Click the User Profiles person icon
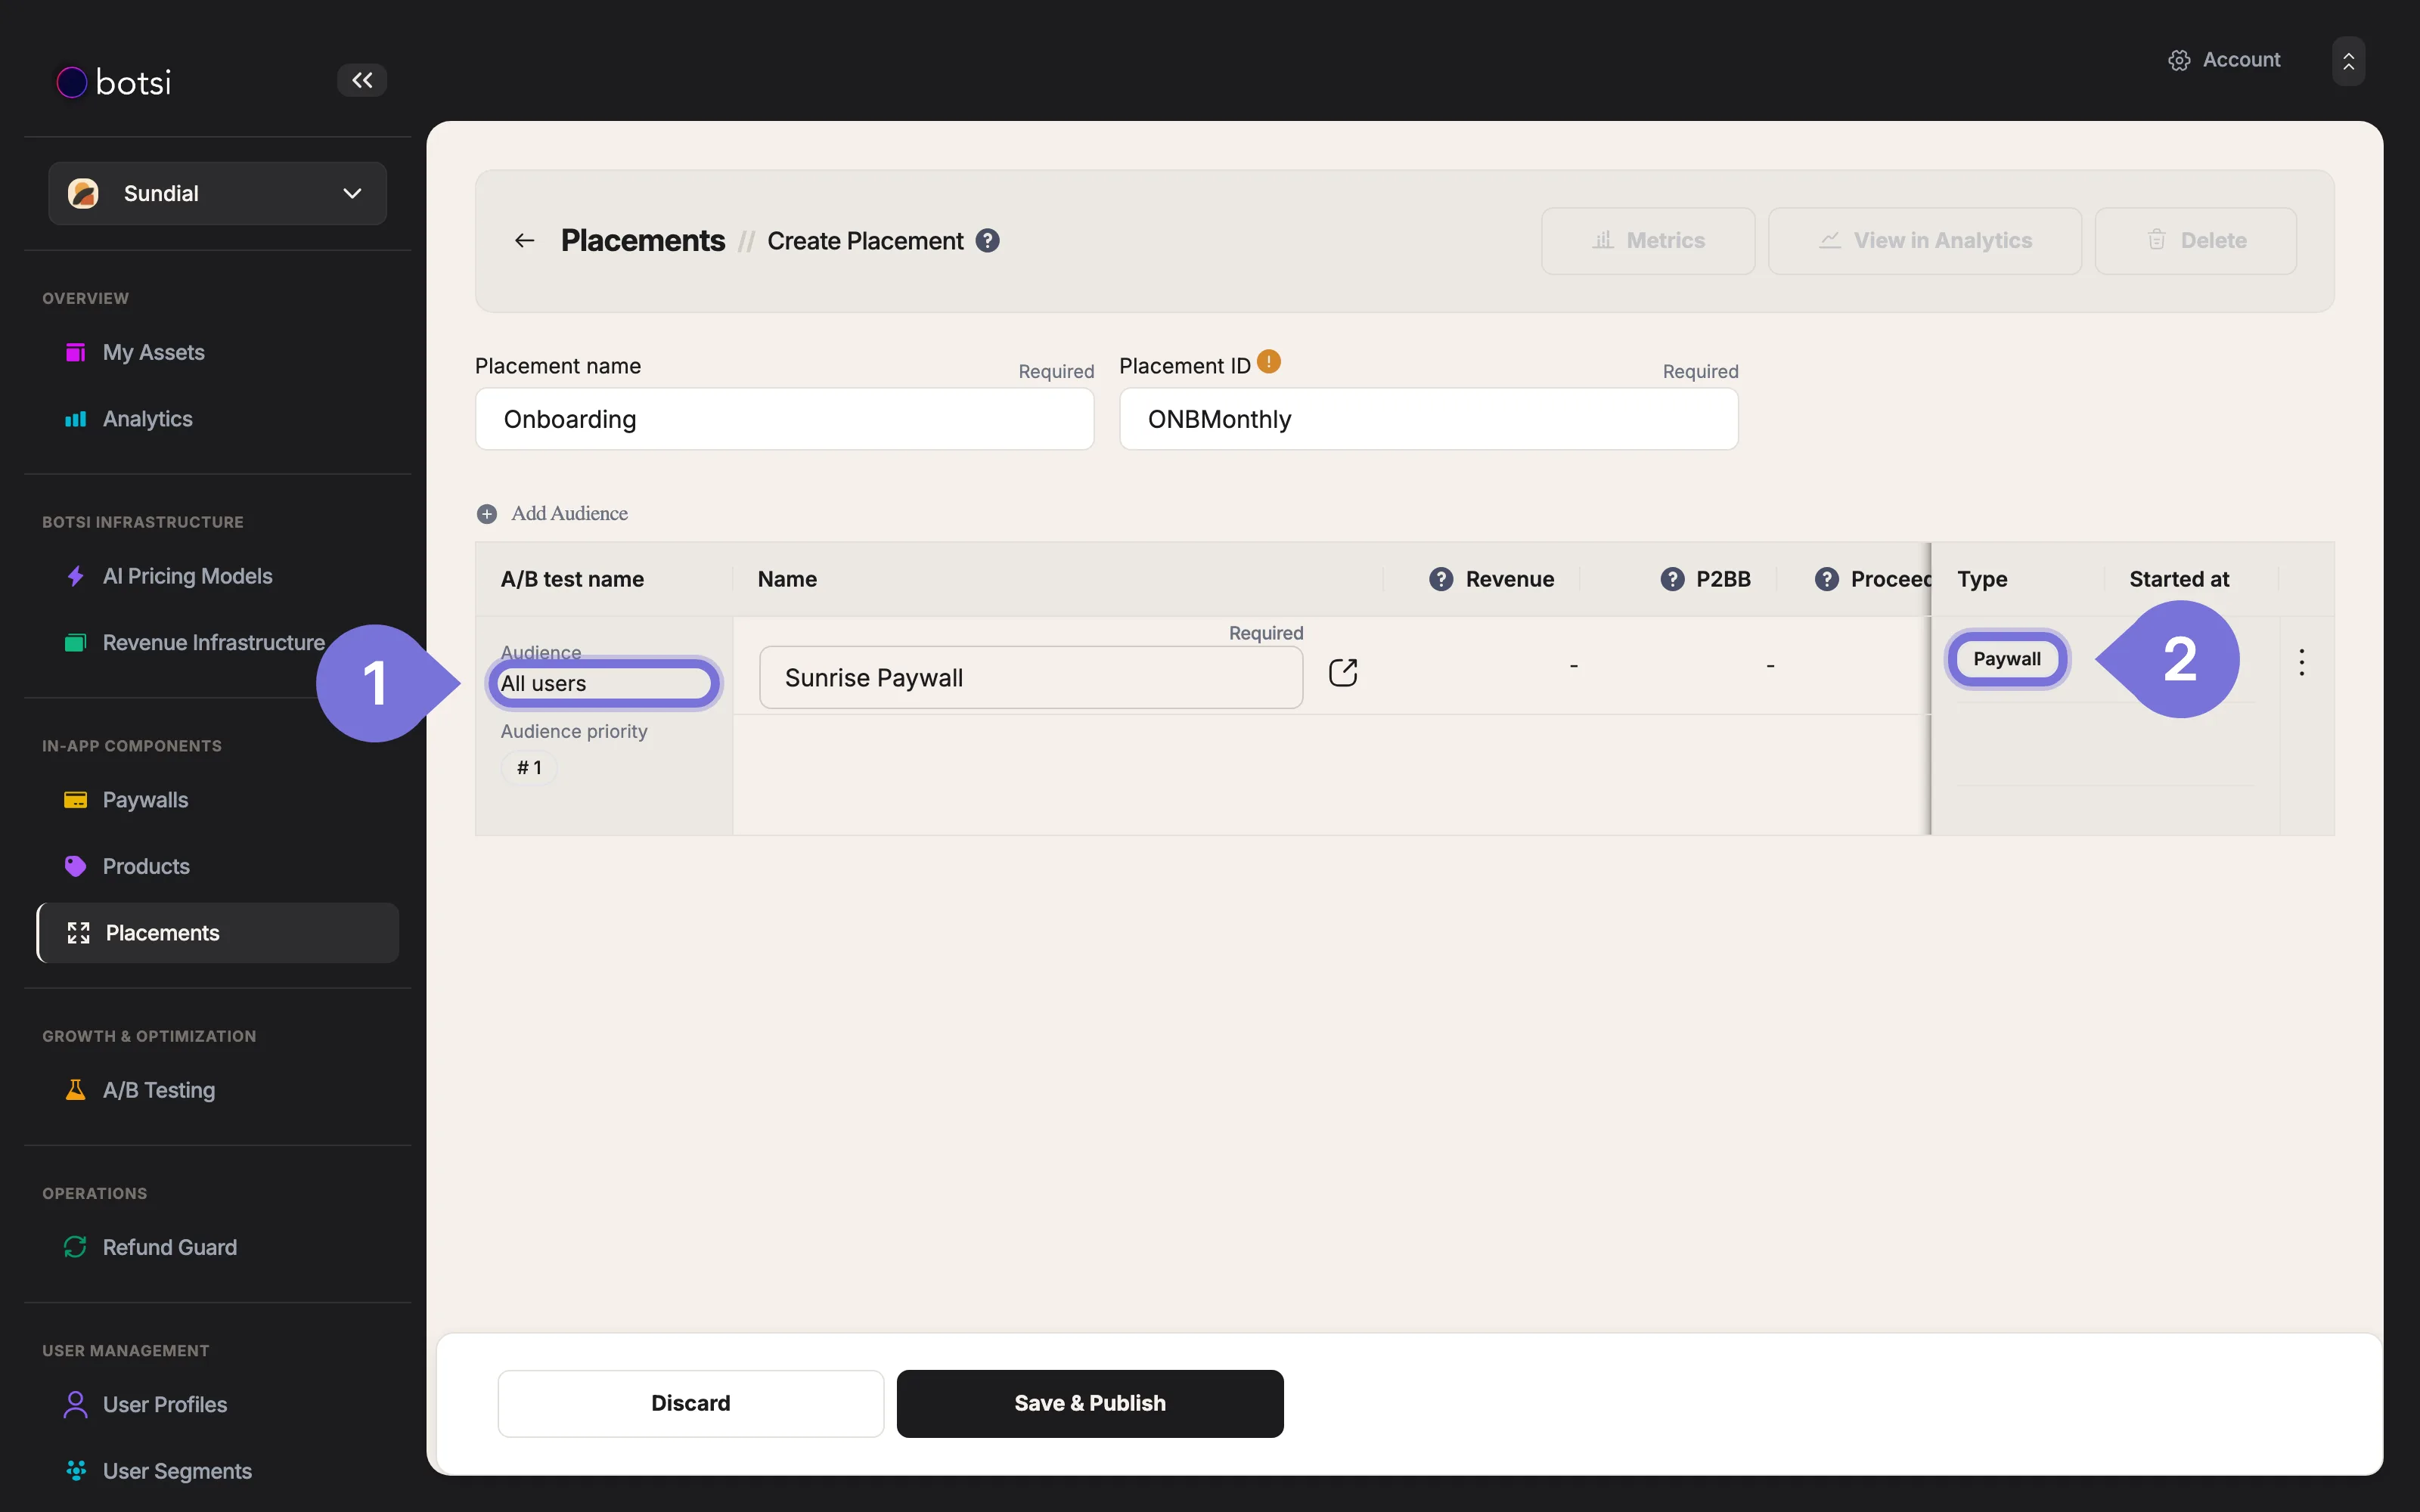 pyautogui.click(x=75, y=1404)
